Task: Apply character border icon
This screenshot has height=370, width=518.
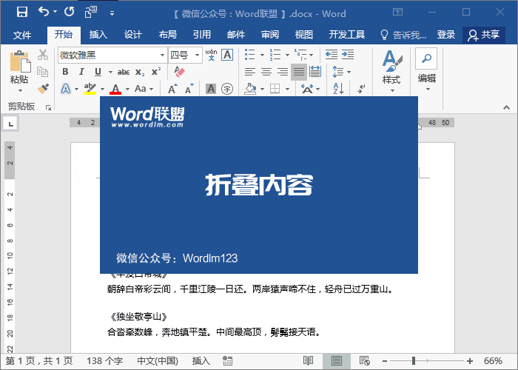Action: click(x=227, y=55)
